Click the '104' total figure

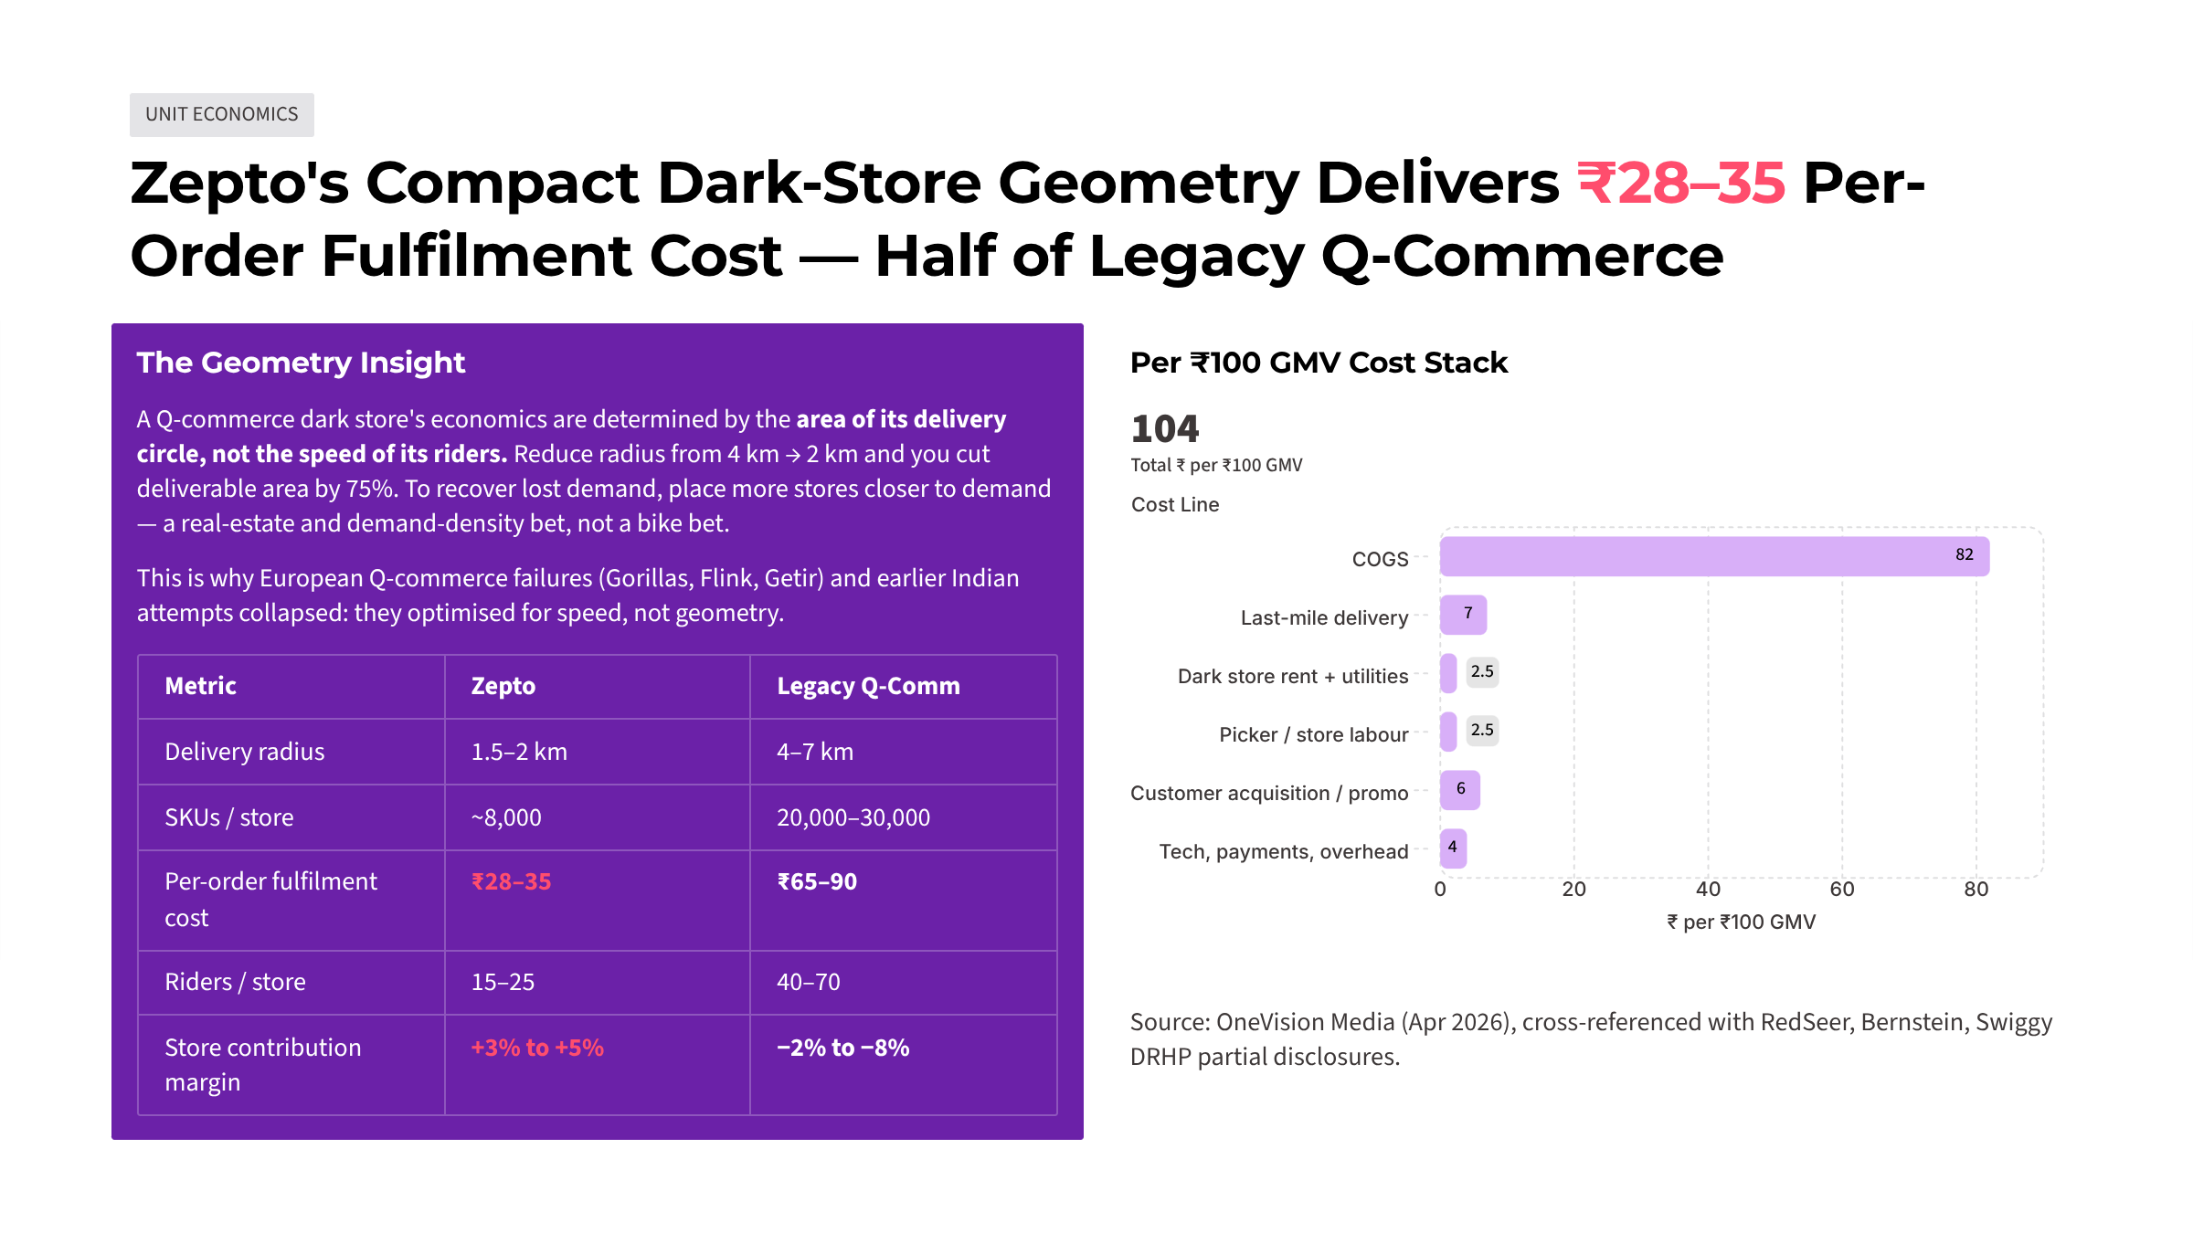pyautogui.click(x=1164, y=428)
